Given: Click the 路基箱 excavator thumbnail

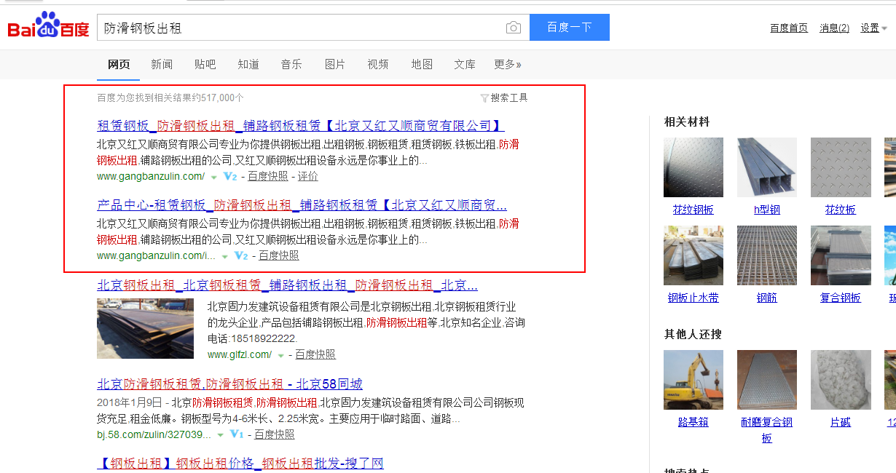Looking at the screenshot, I should click(693, 380).
